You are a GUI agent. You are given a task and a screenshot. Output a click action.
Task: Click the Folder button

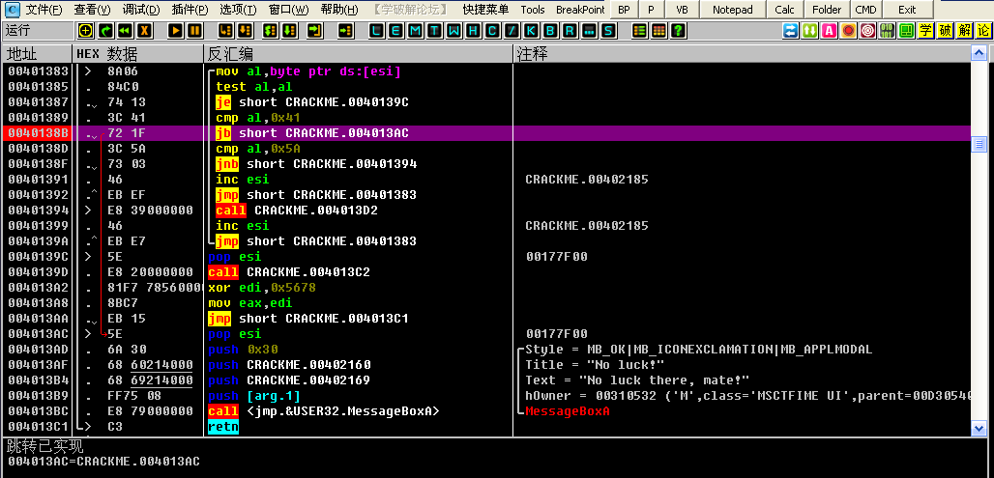point(827,10)
